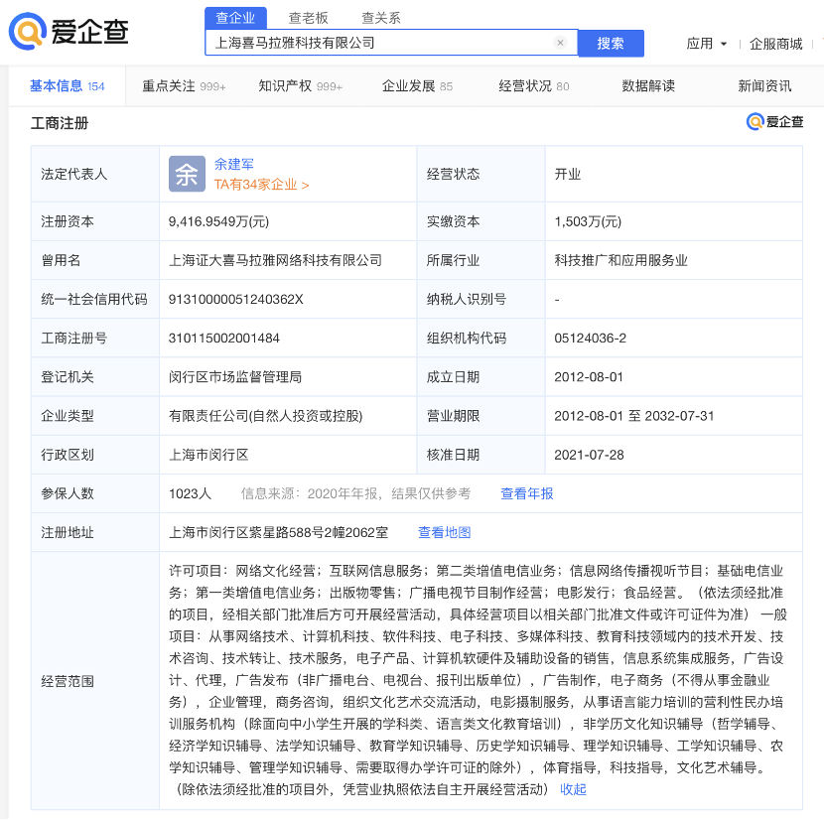Open the 经营状况 80 tab
The image size is (824, 820).
(x=534, y=86)
